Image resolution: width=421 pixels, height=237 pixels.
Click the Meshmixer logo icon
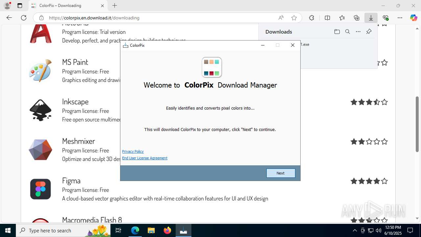point(40,150)
